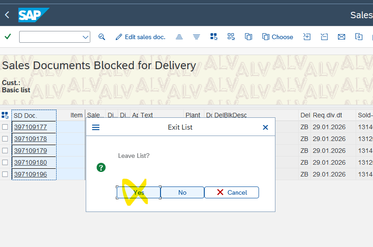Open the table layout selector icon
Image resolution: width=373 pixels, height=247 pixels.
[x=5, y=115]
